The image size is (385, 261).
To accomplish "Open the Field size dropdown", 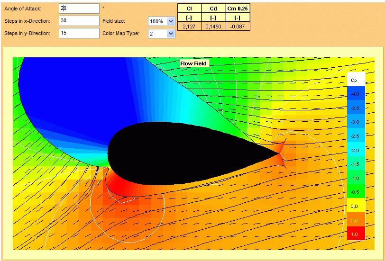I will pos(162,21).
